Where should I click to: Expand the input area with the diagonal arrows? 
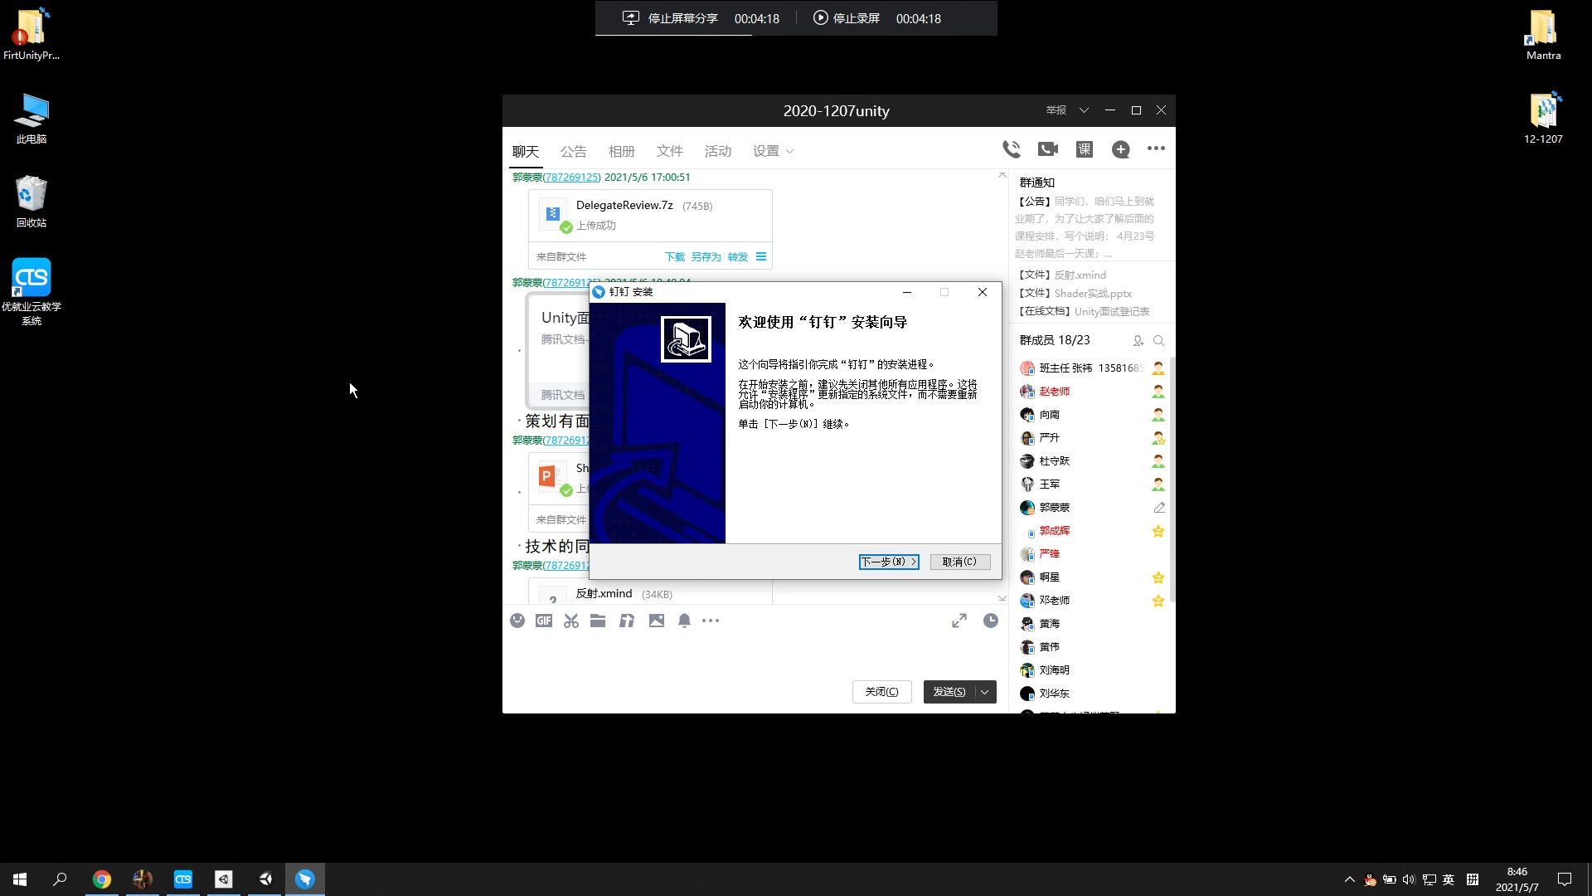click(959, 621)
